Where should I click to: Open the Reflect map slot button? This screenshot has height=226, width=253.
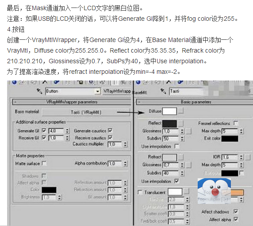[x=181, y=123]
